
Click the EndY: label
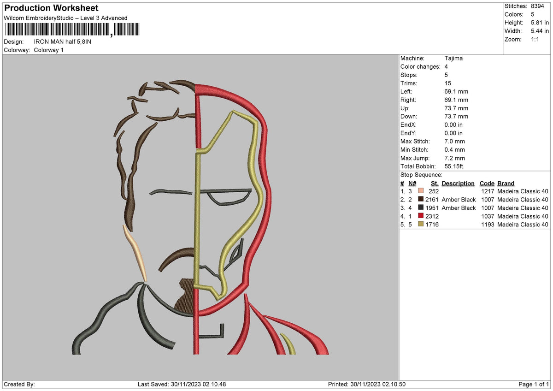pos(409,133)
